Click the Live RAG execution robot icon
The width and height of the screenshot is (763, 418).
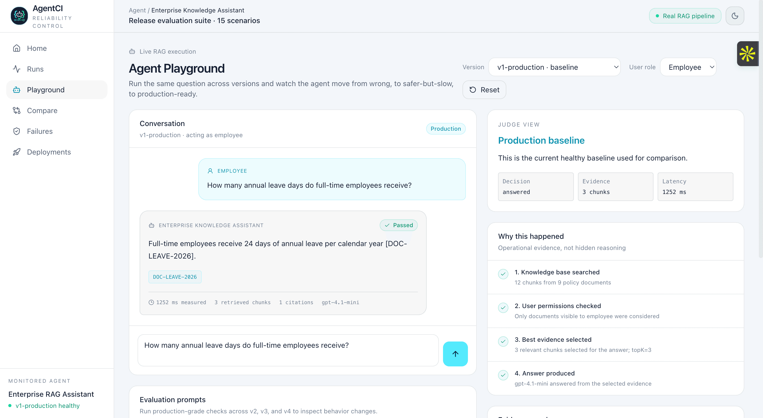pos(132,52)
